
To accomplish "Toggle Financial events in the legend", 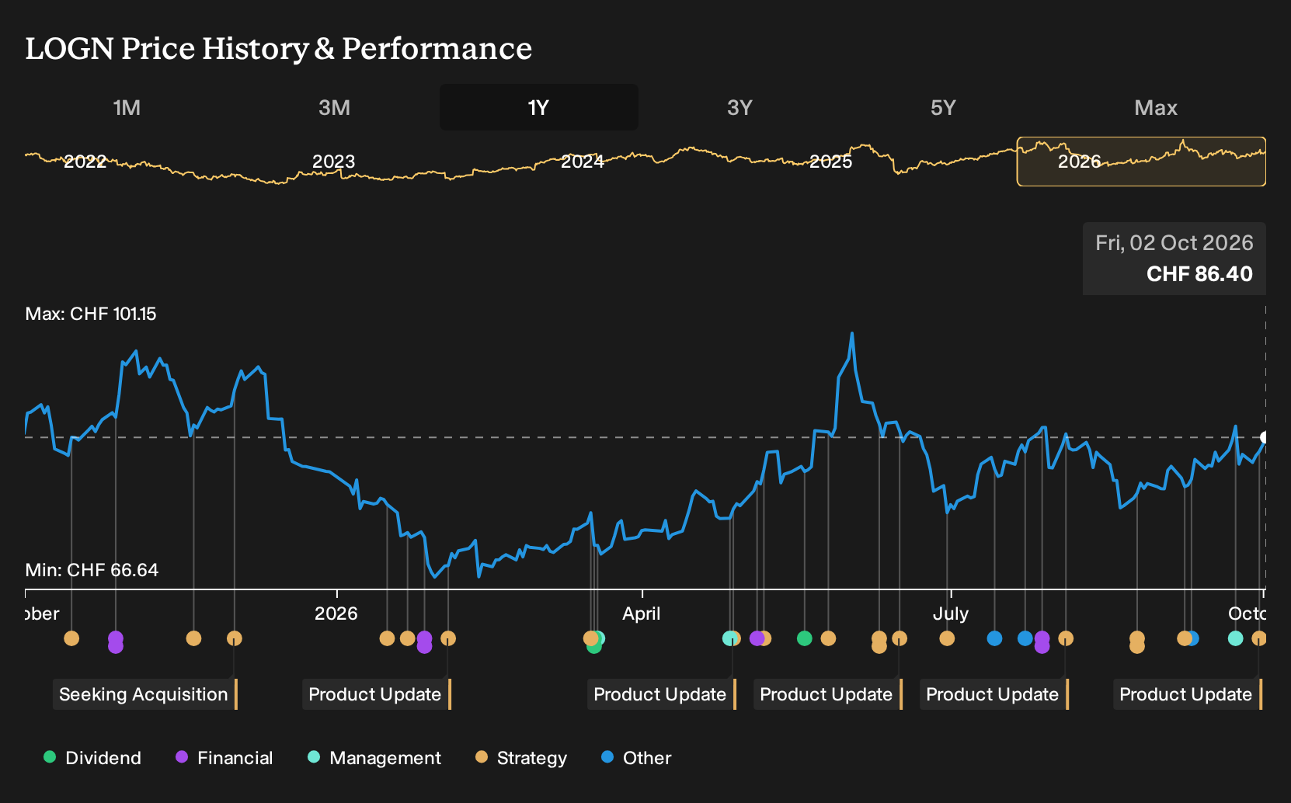I will 224,758.
